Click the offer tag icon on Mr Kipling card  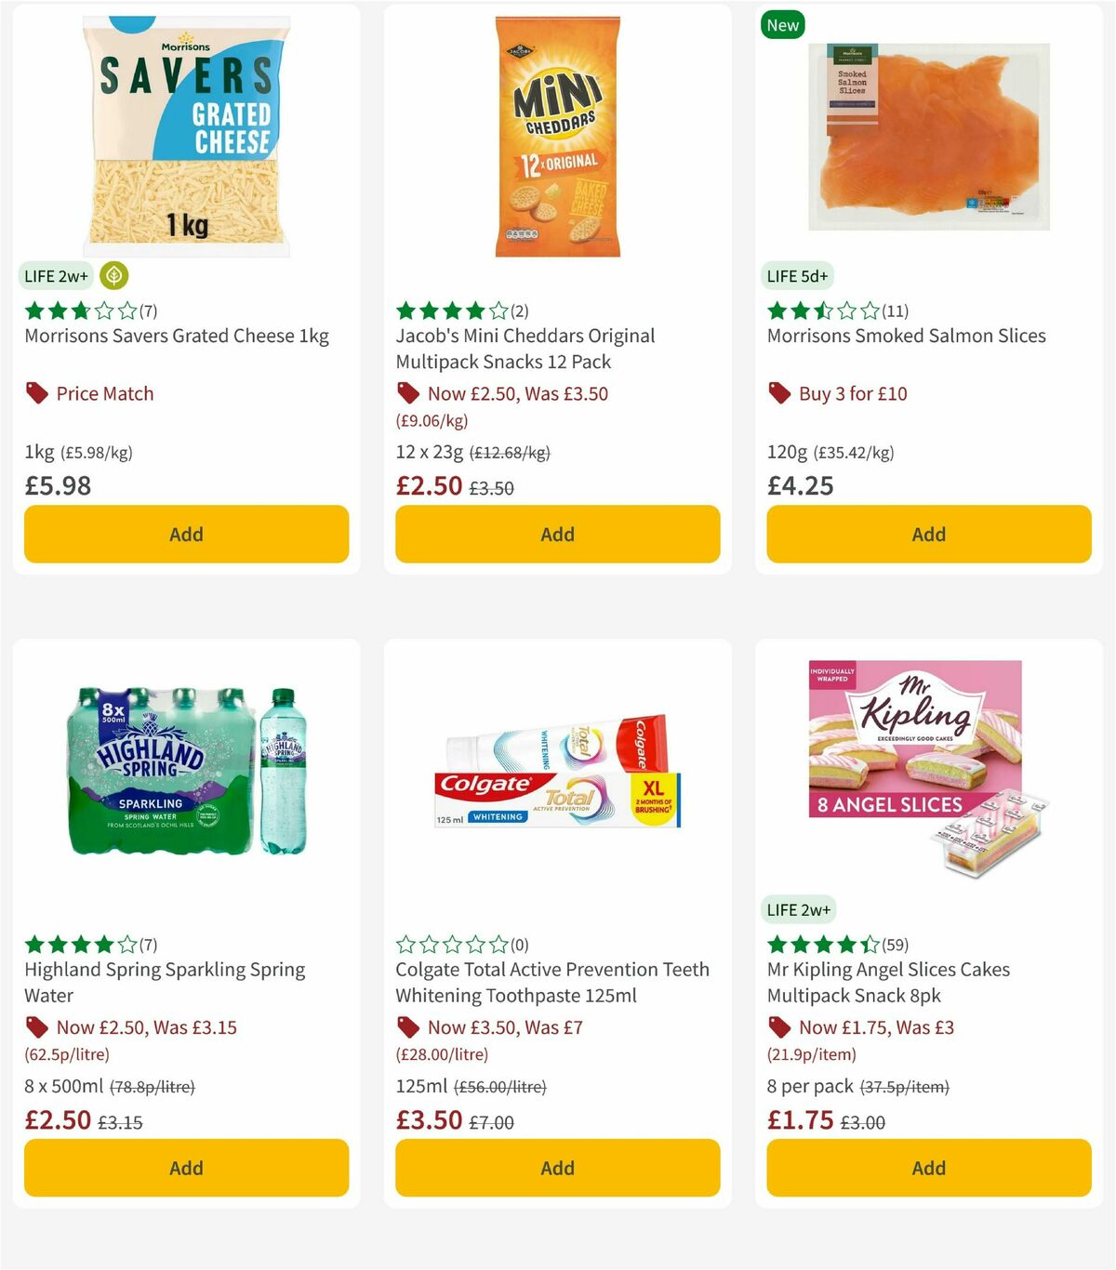point(779,1027)
